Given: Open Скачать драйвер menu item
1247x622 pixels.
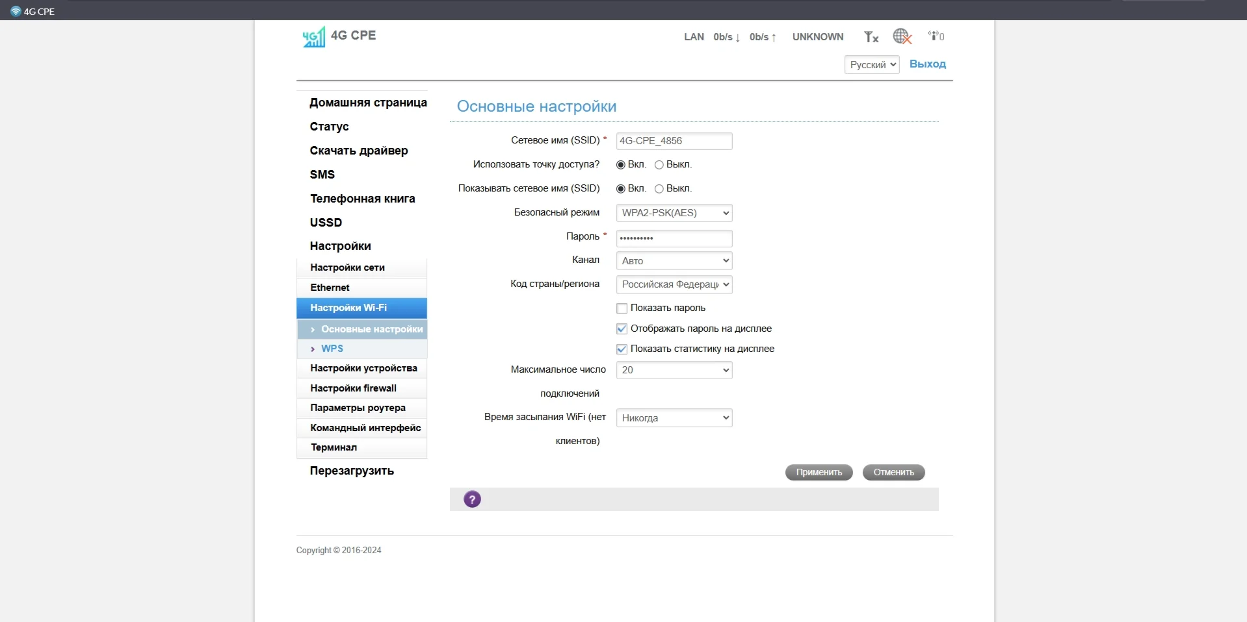Looking at the screenshot, I should pos(359,151).
